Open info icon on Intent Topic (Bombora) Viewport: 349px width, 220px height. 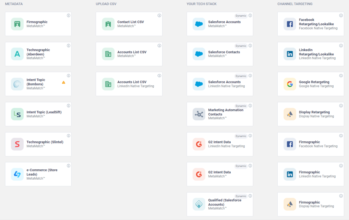[69, 76]
